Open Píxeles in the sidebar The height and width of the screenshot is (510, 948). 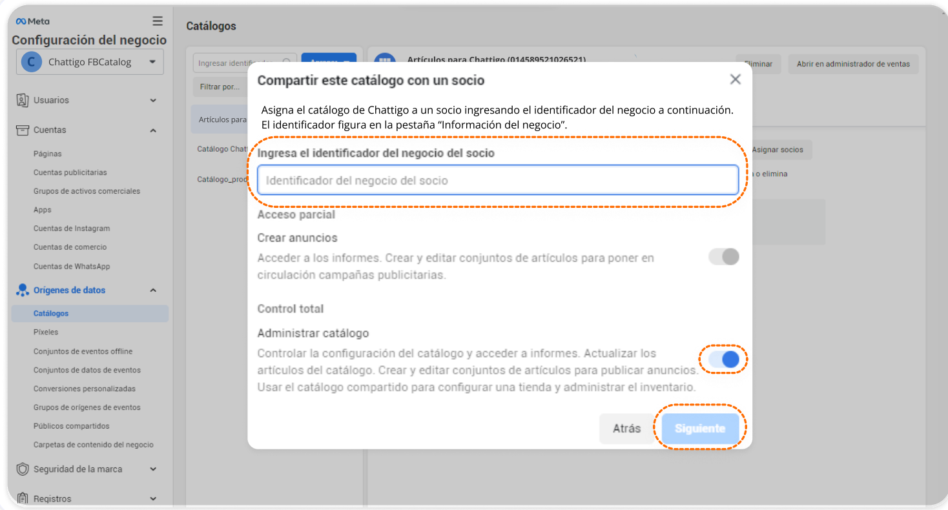pyautogui.click(x=46, y=332)
